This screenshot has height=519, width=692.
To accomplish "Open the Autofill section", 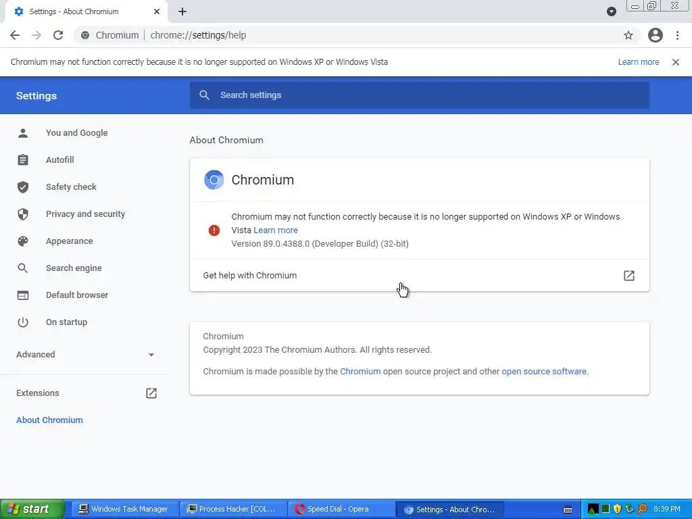I will [60, 159].
